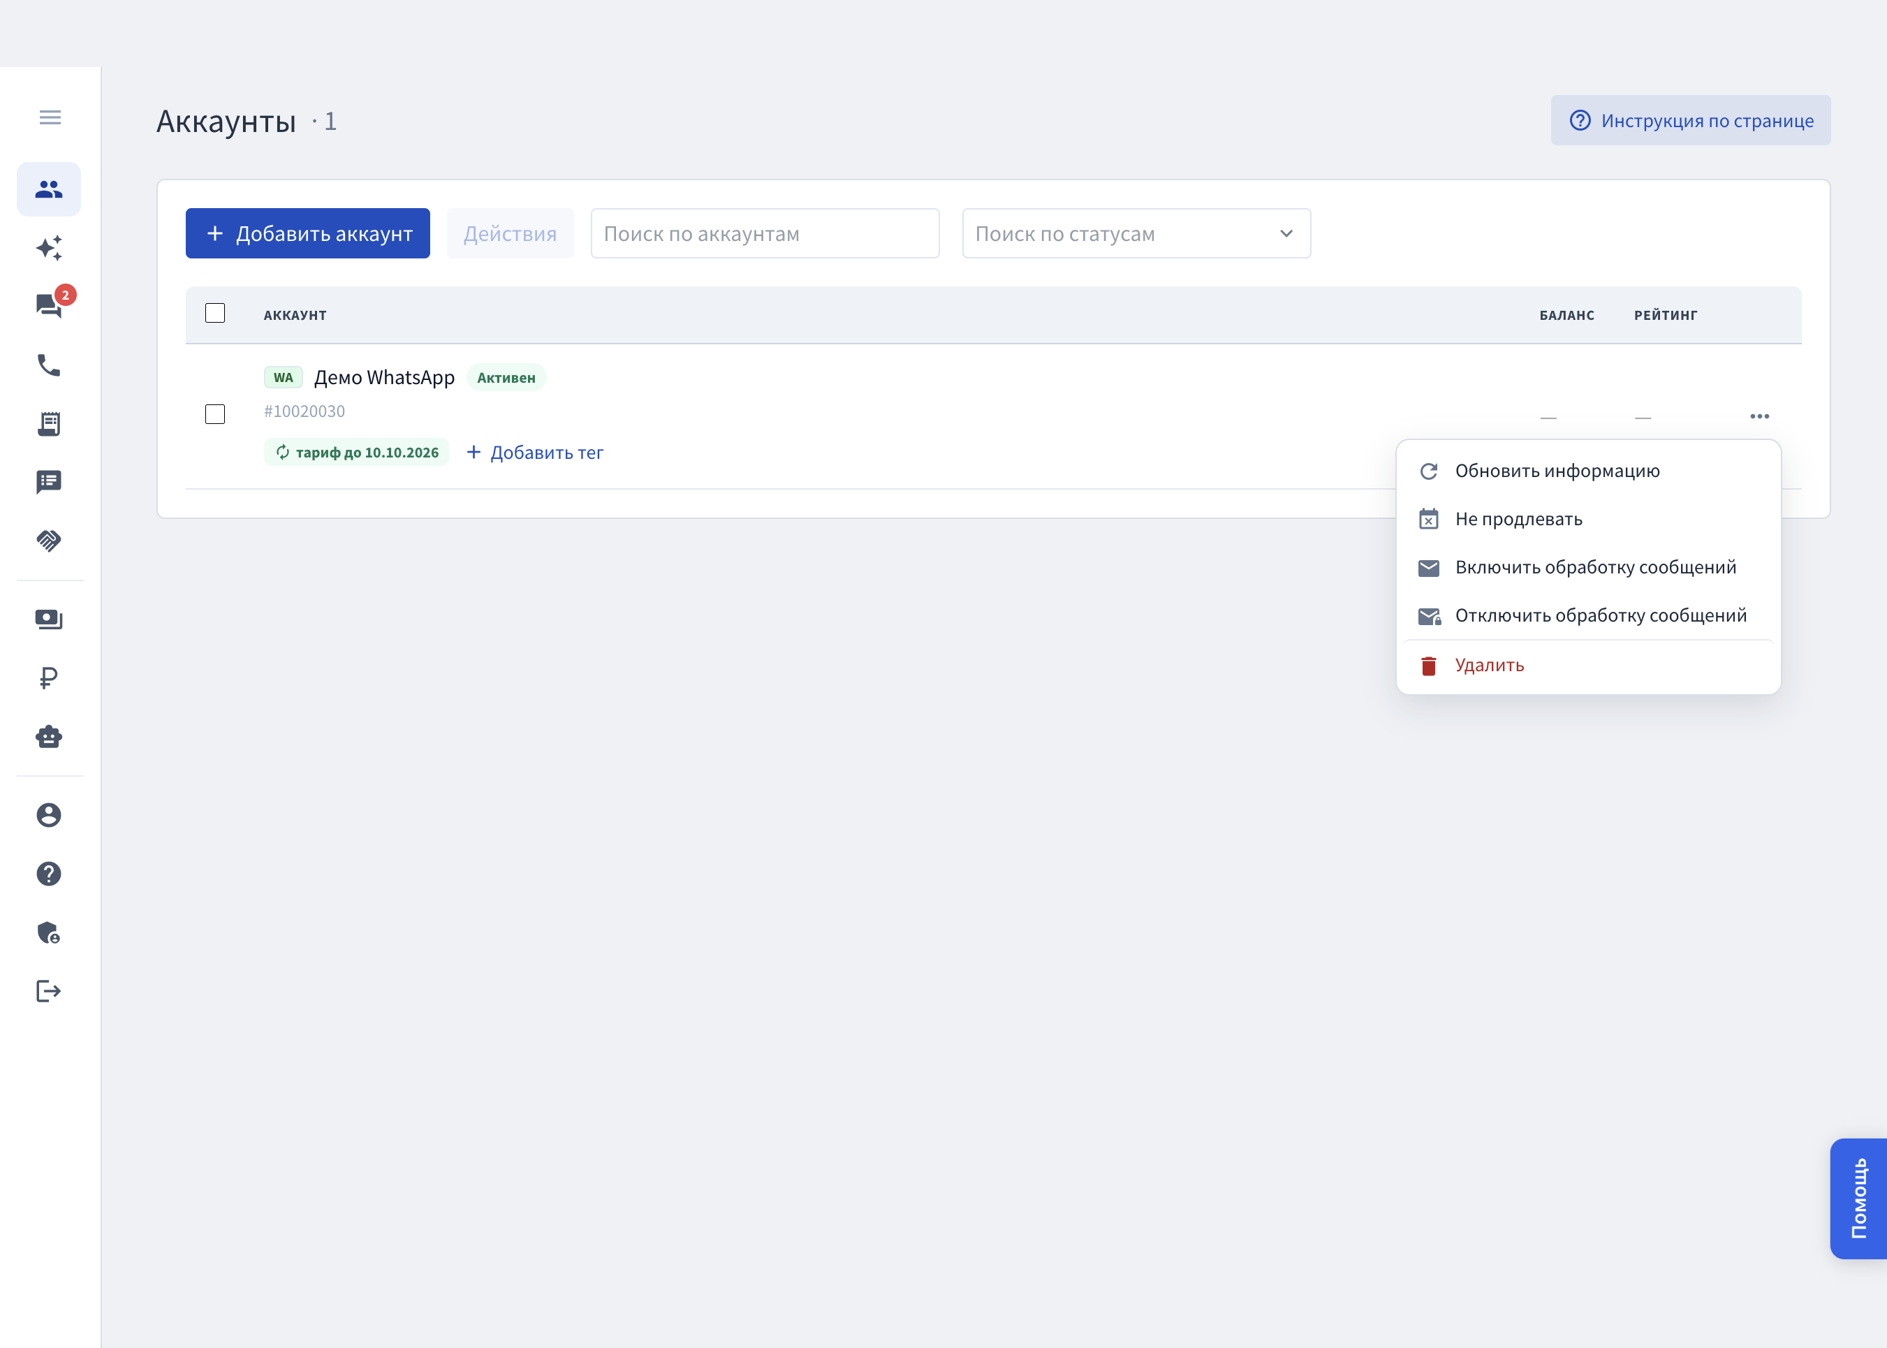The height and width of the screenshot is (1348, 1887).
Task: Choose Не продлевать from the menu
Action: pos(1588,519)
